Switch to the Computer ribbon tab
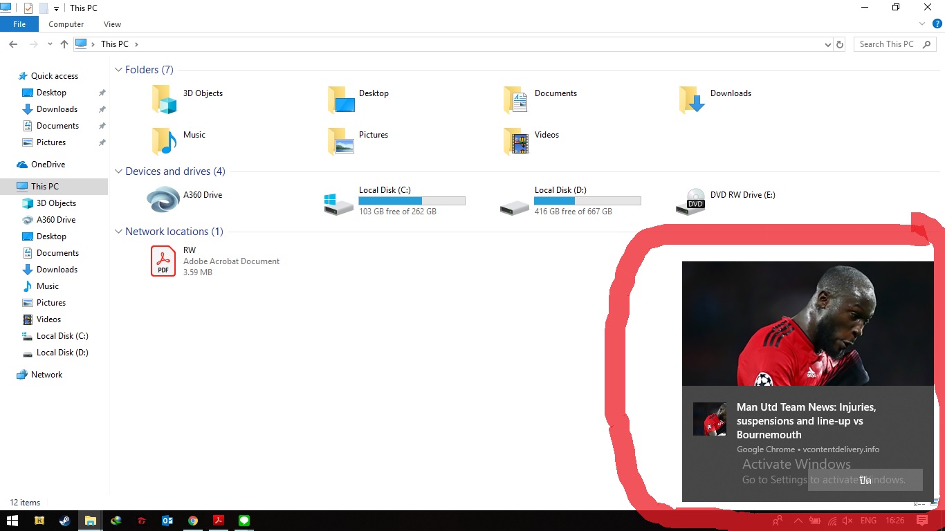 pyautogui.click(x=66, y=24)
